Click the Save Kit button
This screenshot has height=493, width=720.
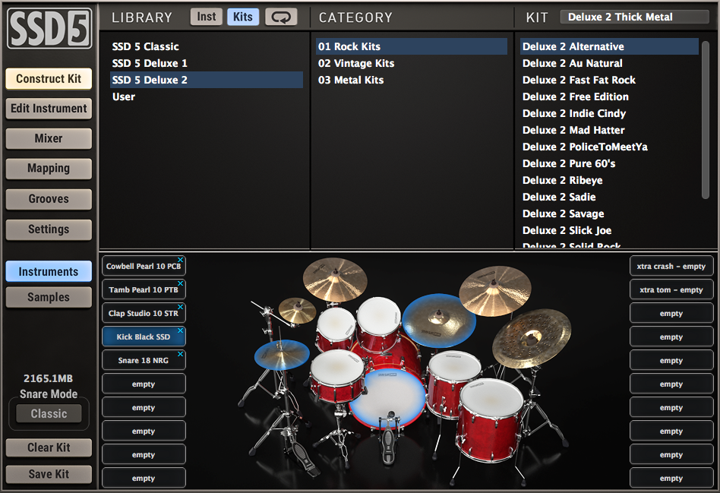[49, 474]
